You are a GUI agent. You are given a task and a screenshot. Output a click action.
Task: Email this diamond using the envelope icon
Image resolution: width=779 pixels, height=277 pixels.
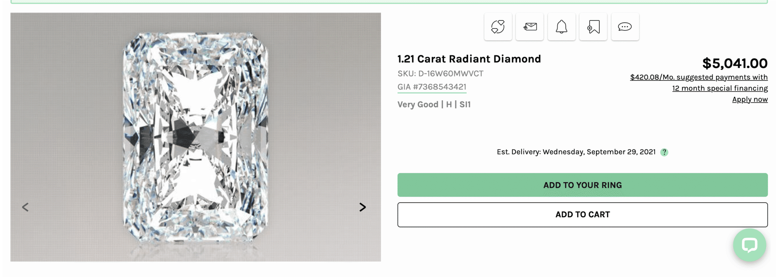tap(530, 27)
